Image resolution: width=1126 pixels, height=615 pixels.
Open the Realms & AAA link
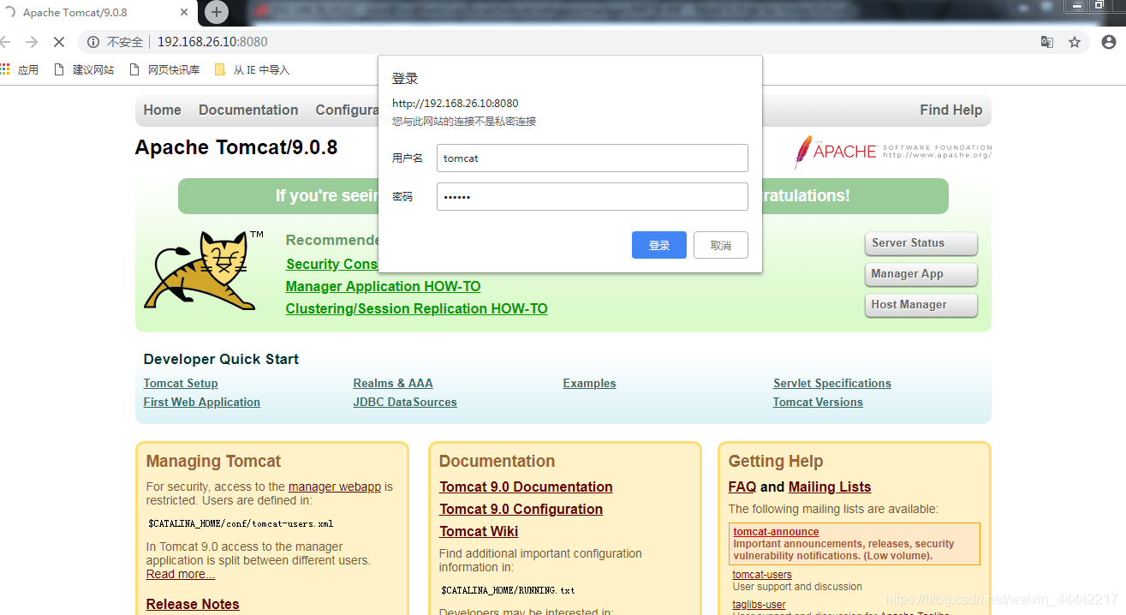[393, 383]
